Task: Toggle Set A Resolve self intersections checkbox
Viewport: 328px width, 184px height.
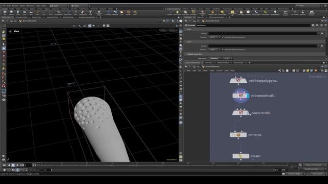Action: coord(223,37)
